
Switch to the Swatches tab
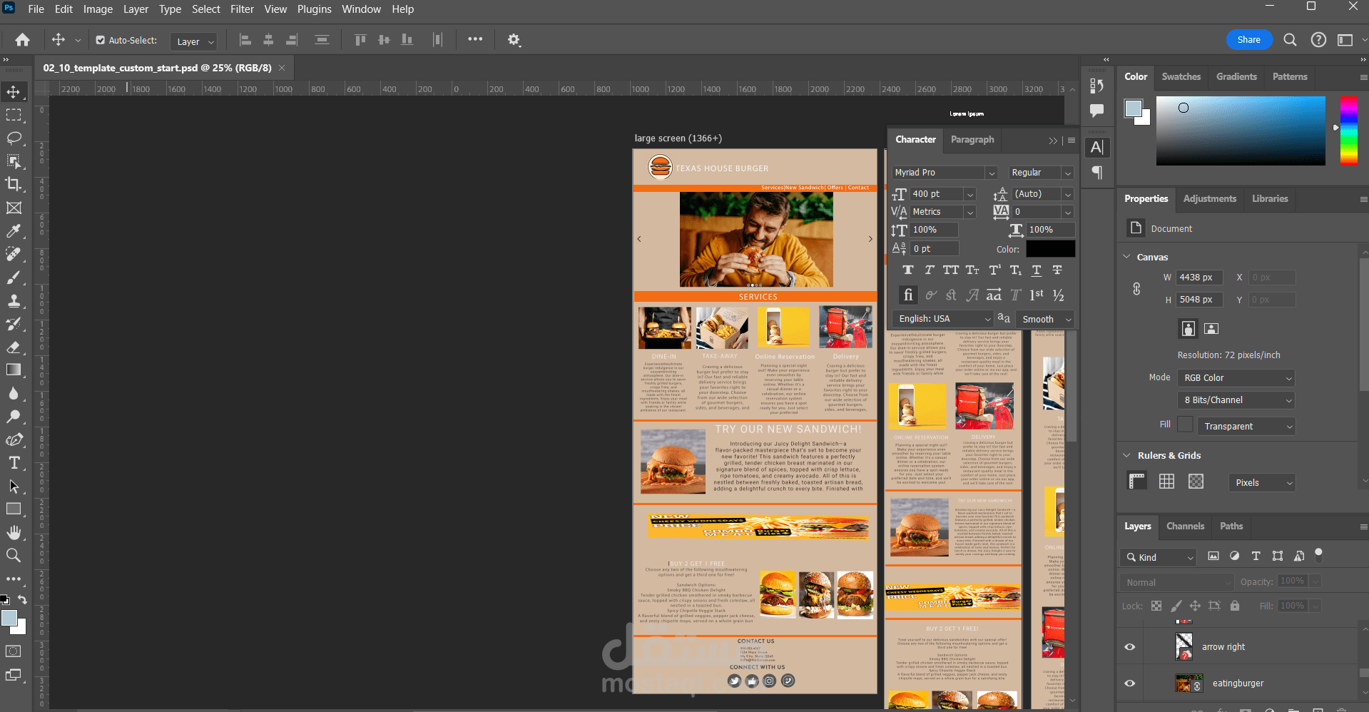pyautogui.click(x=1181, y=76)
